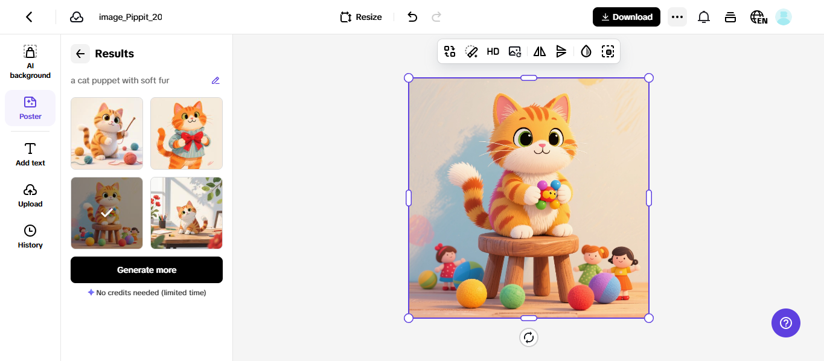Undo the last action
Screen dimensions: 824x361
click(x=412, y=17)
